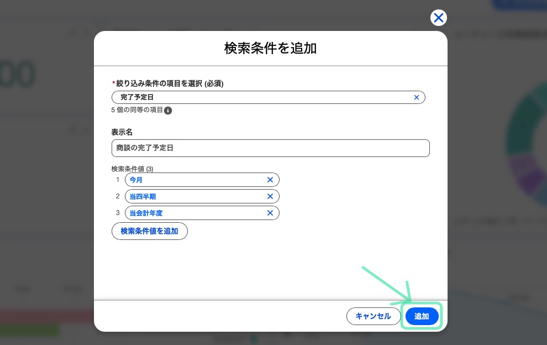Click the キャンセル button
The image size is (547, 345).
373,316
